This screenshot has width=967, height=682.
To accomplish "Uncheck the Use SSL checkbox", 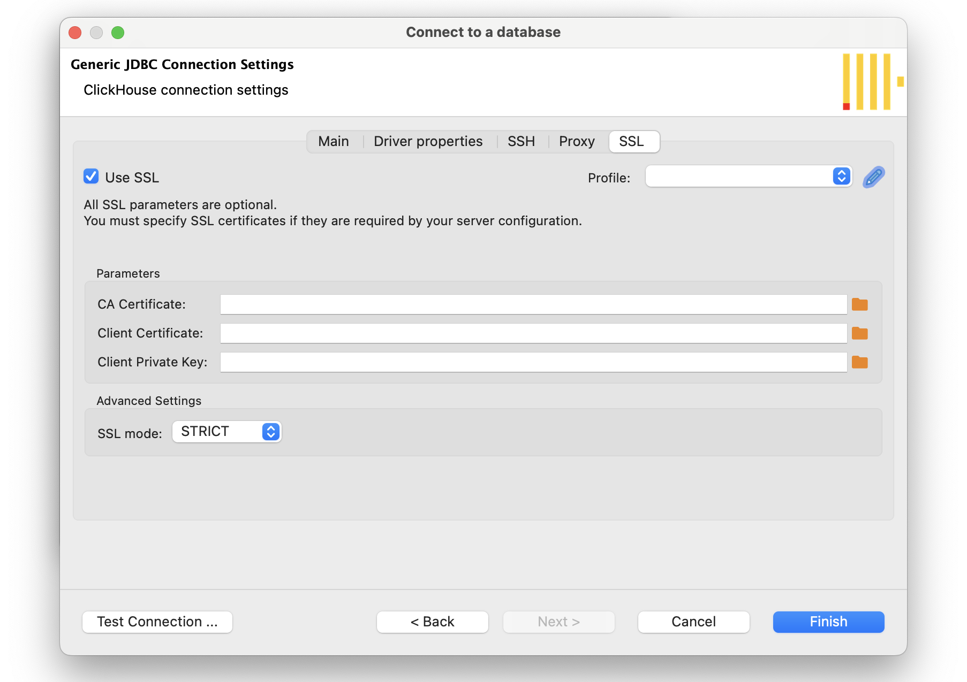I will [x=91, y=177].
